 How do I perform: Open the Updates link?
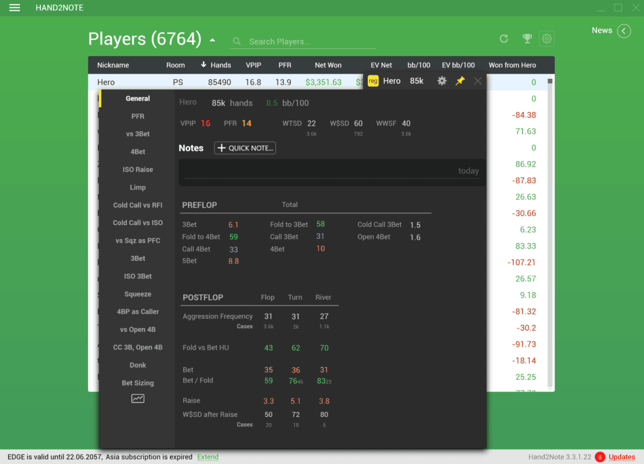pos(621,457)
